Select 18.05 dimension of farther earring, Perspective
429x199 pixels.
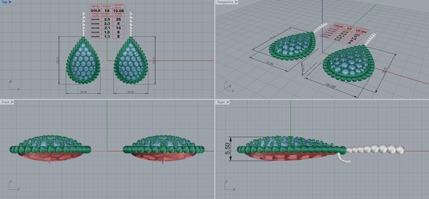(x=270, y=63)
